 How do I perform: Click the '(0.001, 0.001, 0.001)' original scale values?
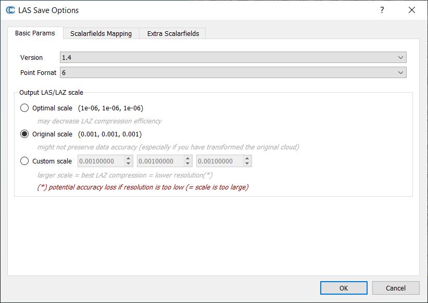[x=110, y=134]
